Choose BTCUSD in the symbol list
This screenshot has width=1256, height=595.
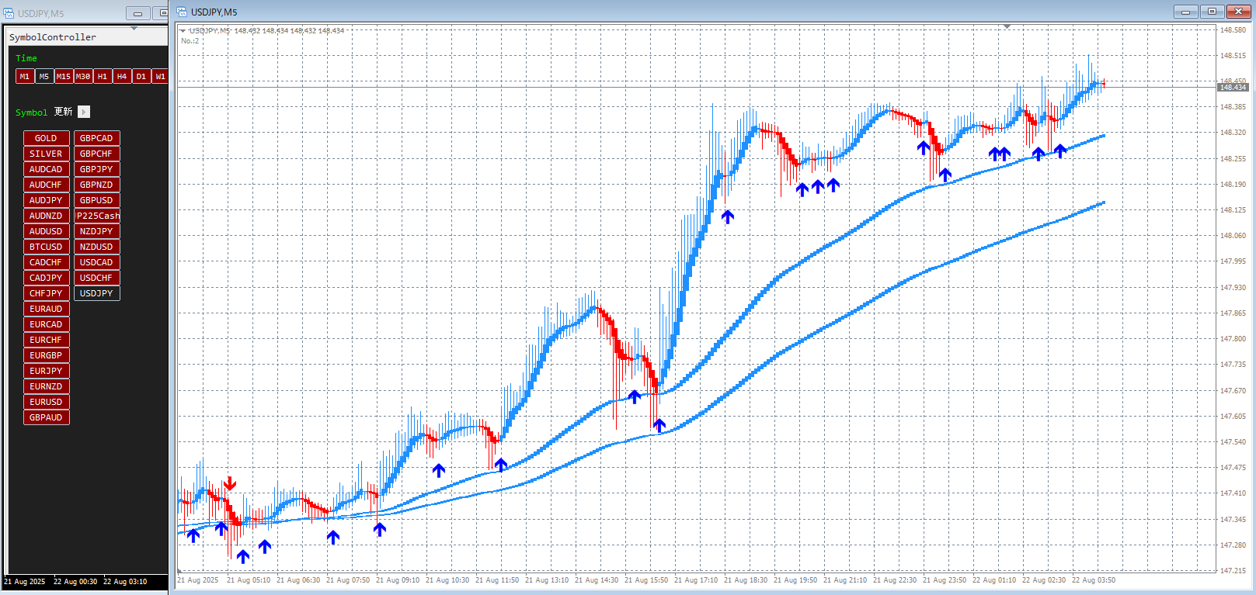click(x=46, y=247)
